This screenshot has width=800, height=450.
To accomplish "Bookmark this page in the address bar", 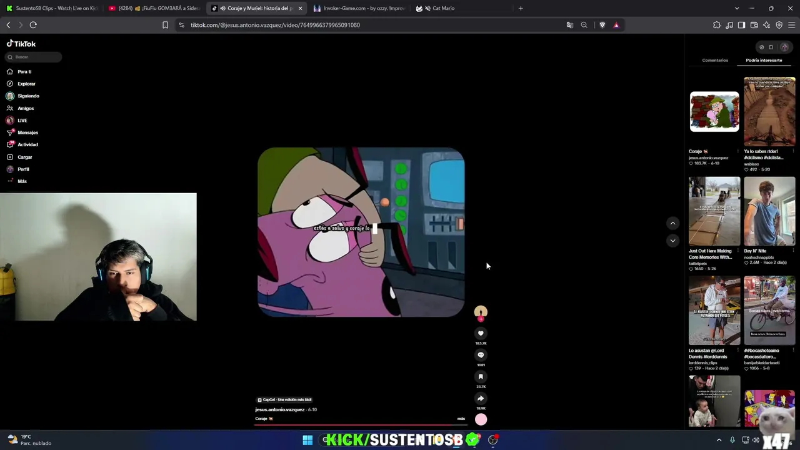I will point(165,25).
